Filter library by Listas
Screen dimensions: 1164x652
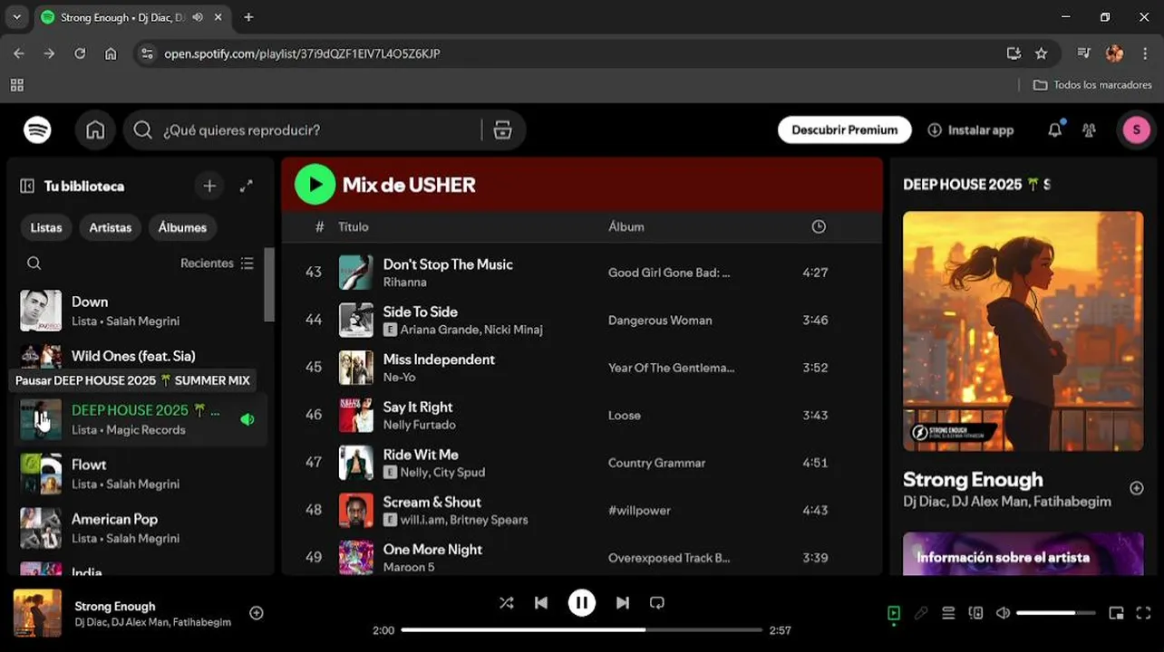(x=46, y=227)
